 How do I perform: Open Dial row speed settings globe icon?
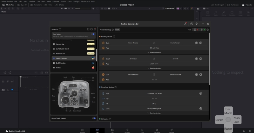(x=196, y=74)
